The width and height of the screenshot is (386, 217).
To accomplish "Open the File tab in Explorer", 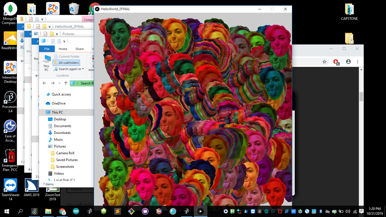I will [x=47, y=49].
